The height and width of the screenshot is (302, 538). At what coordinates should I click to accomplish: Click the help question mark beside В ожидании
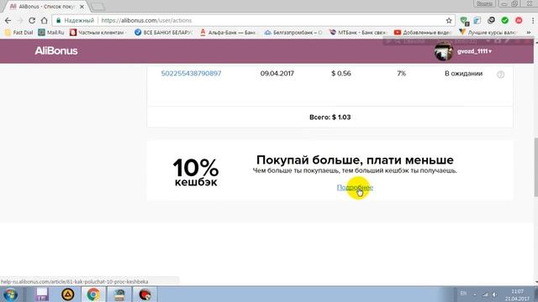point(501,75)
